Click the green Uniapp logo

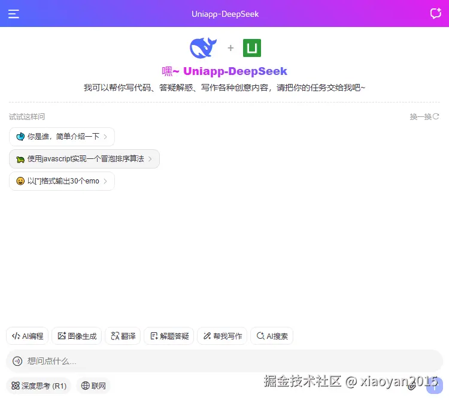[251, 48]
